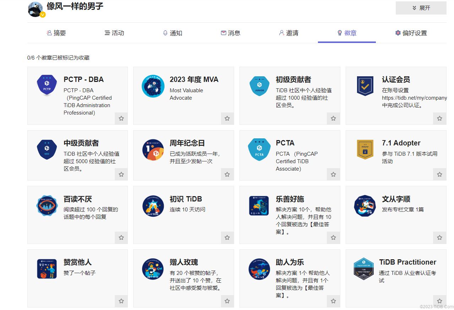Click the 赞赏他人 badge icon
The height and width of the screenshot is (310, 454).
(47, 269)
